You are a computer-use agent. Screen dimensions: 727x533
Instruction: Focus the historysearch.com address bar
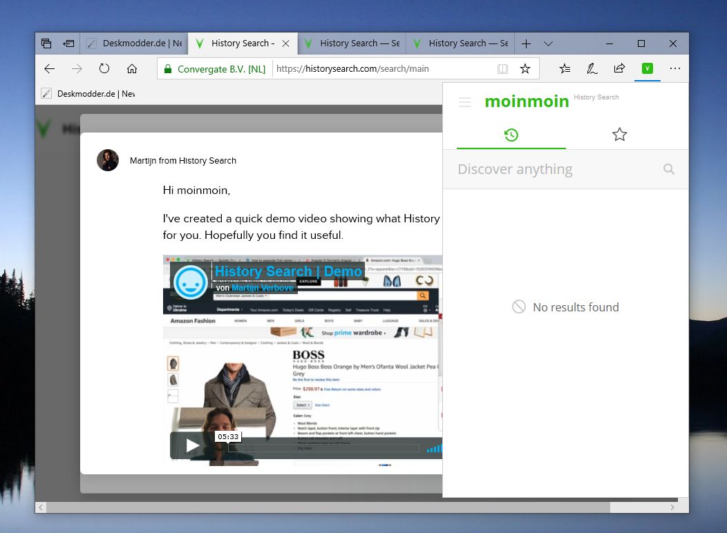point(352,68)
